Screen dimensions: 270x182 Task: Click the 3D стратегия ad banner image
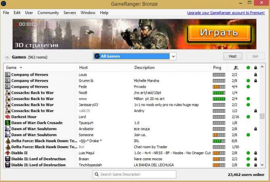(x=134, y=34)
